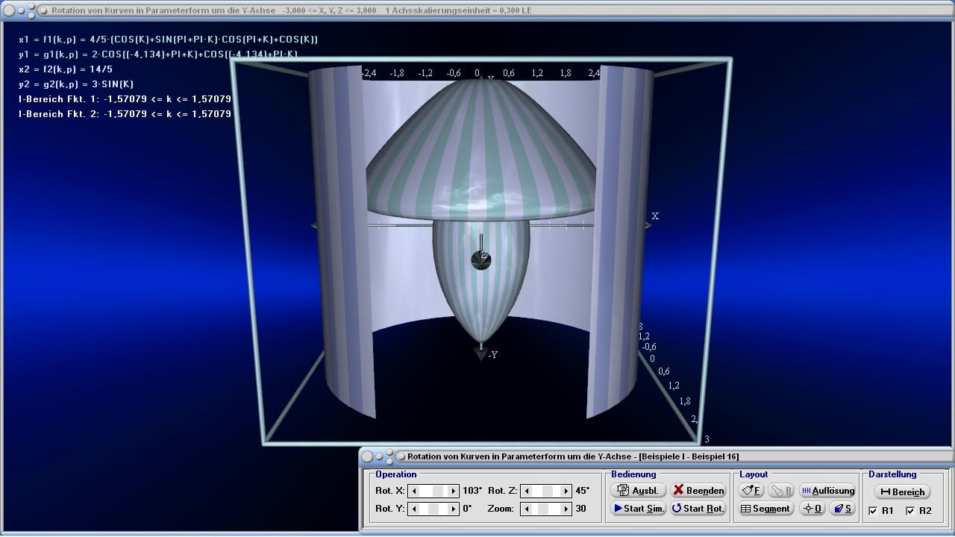The image size is (955, 537).
Task: Click the S surface cube button
Action: (x=842, y=508)
